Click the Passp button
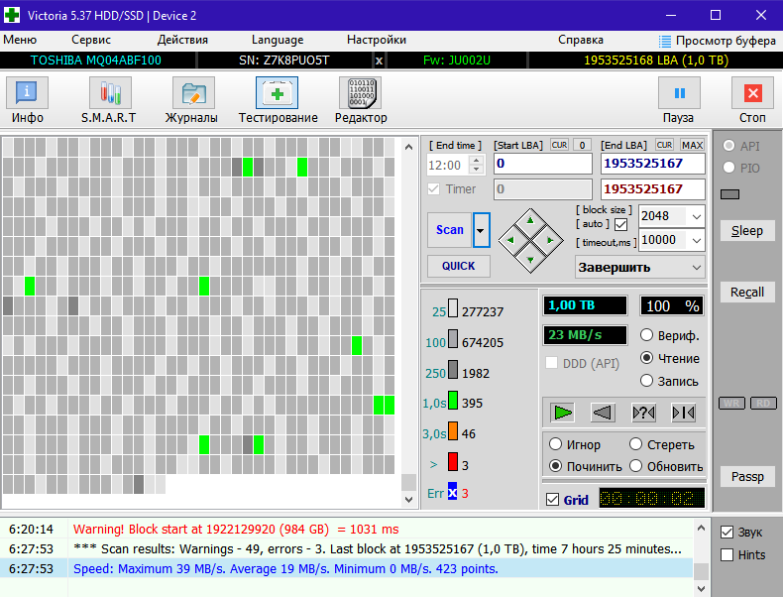The height and width of the screenshot is (597, 783). 747,477
